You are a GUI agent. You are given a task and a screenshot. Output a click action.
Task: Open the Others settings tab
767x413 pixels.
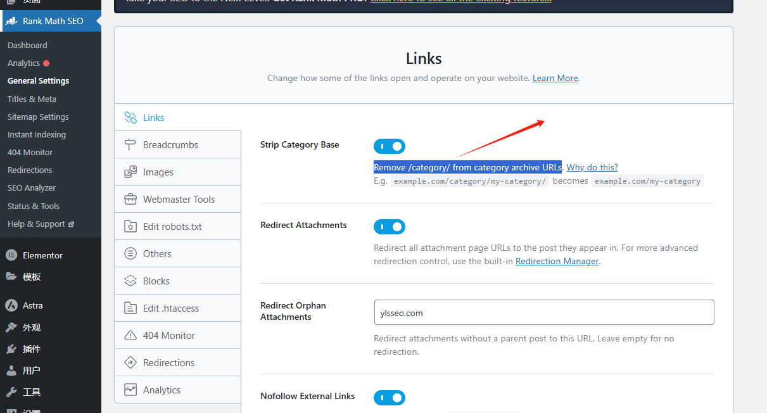coord(178,253)
